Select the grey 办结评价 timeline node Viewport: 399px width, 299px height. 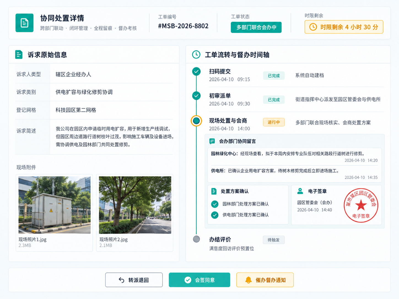[x=196, y=239]
